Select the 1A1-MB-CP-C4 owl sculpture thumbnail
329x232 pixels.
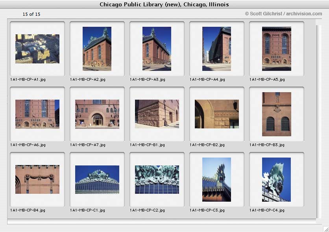[276, 180]
